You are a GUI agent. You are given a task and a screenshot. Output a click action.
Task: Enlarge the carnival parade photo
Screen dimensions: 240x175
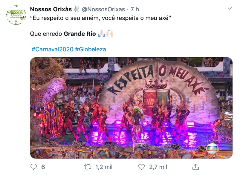click(x=131, y=108)
